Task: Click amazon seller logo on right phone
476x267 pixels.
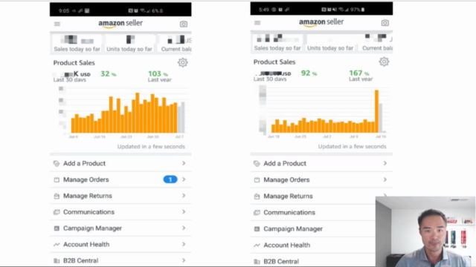Action: click(x=321, y=22)
